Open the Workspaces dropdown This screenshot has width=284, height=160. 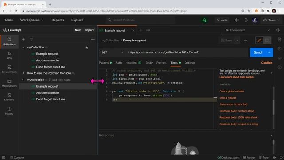(32, 20)
